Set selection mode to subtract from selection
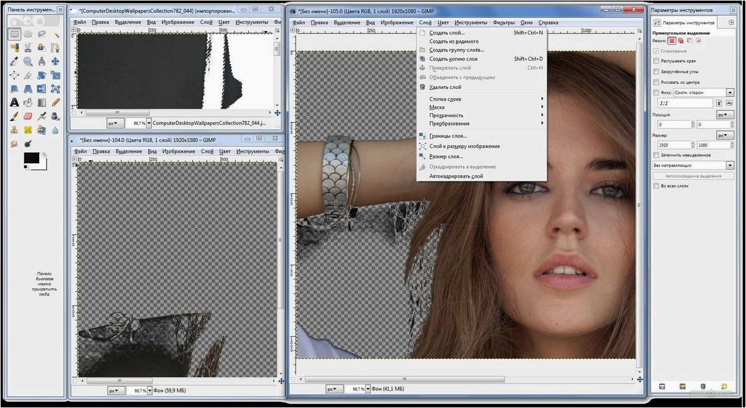 690,40
